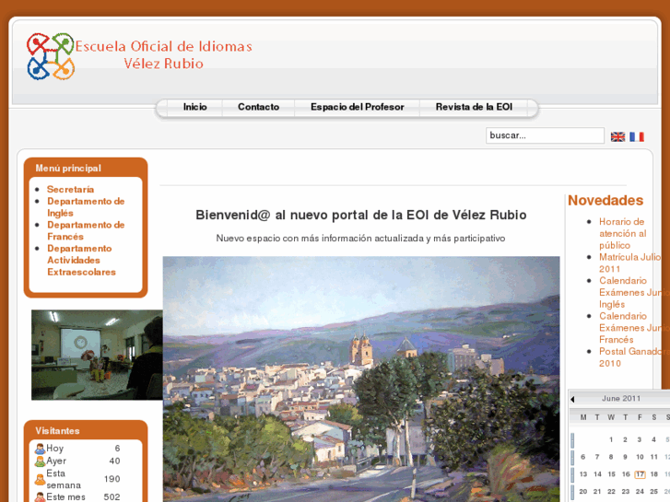Click the Ayer visitor icon
Screen dimensions: 670x502
coord(41,461)
